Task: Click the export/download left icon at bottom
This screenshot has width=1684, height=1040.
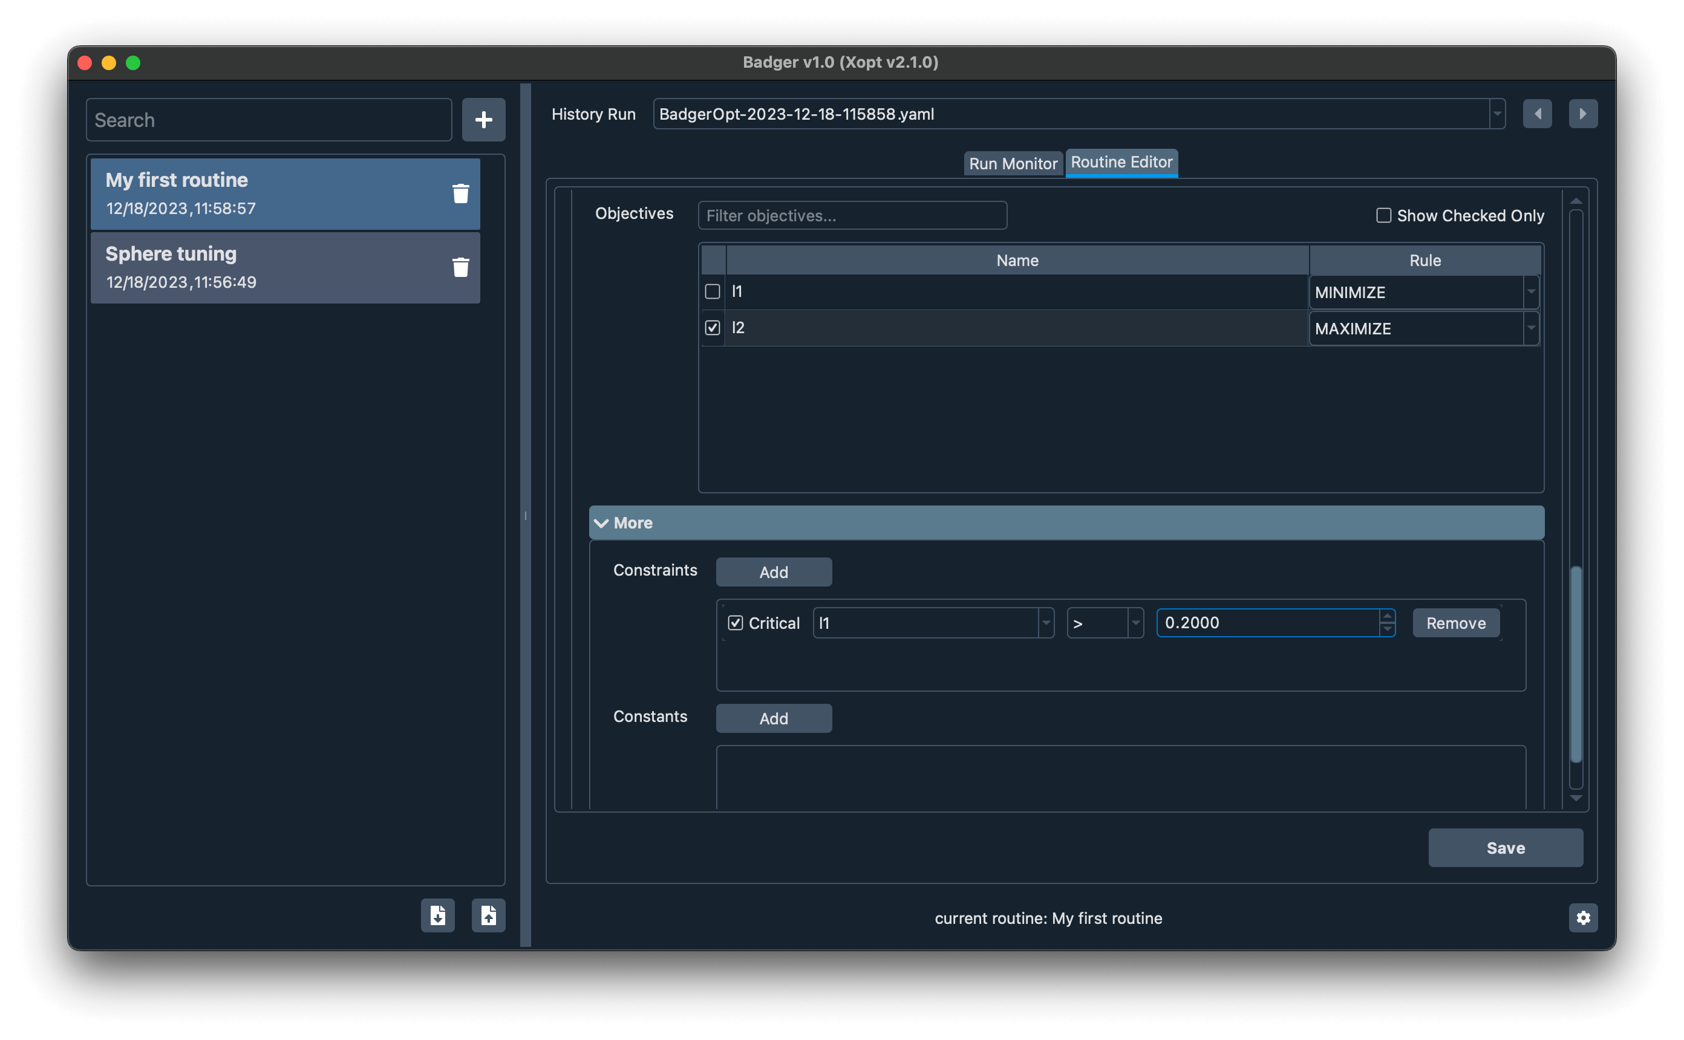Action: (438, 914)
